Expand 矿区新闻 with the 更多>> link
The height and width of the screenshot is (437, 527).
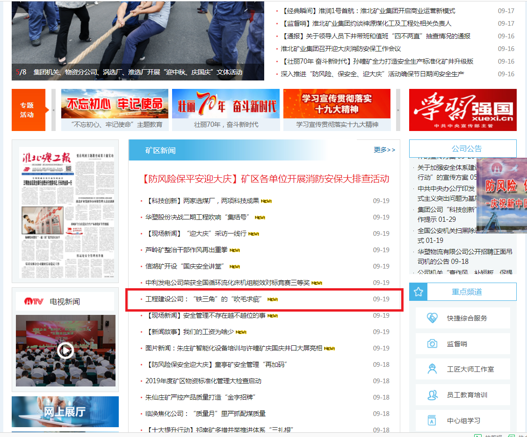(x=384, y=150)
